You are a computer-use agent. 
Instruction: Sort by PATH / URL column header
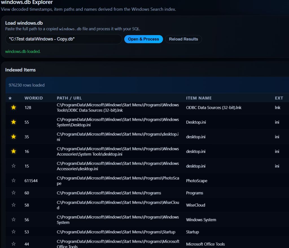click(69, 98)
